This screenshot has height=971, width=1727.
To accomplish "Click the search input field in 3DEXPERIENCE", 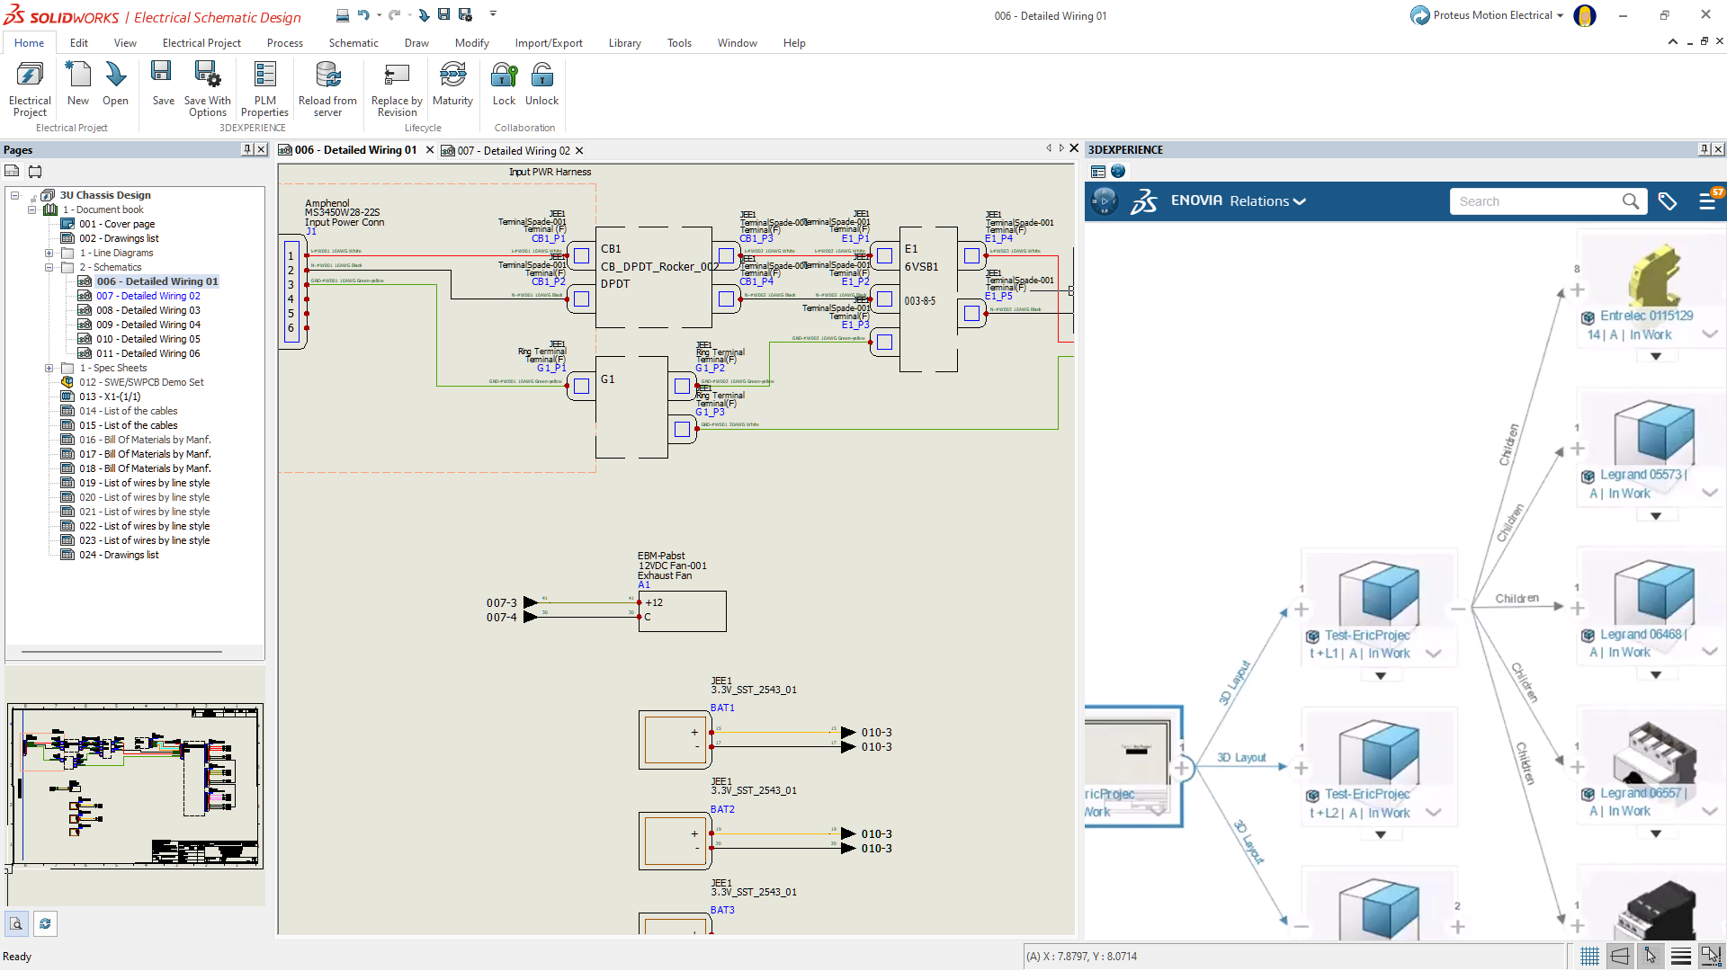I will [x=1535, y=201].
